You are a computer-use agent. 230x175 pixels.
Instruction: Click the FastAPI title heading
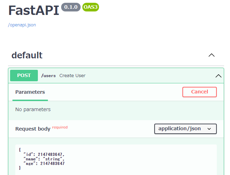(34, 10)
